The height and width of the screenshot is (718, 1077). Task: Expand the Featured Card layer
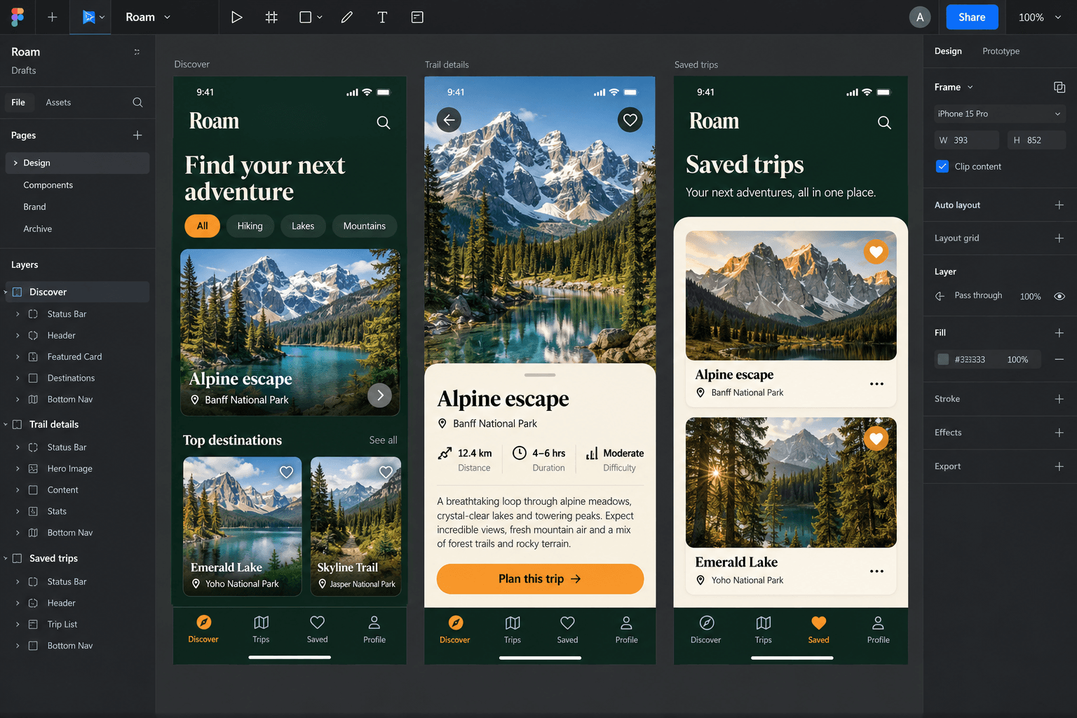(18, 357)
